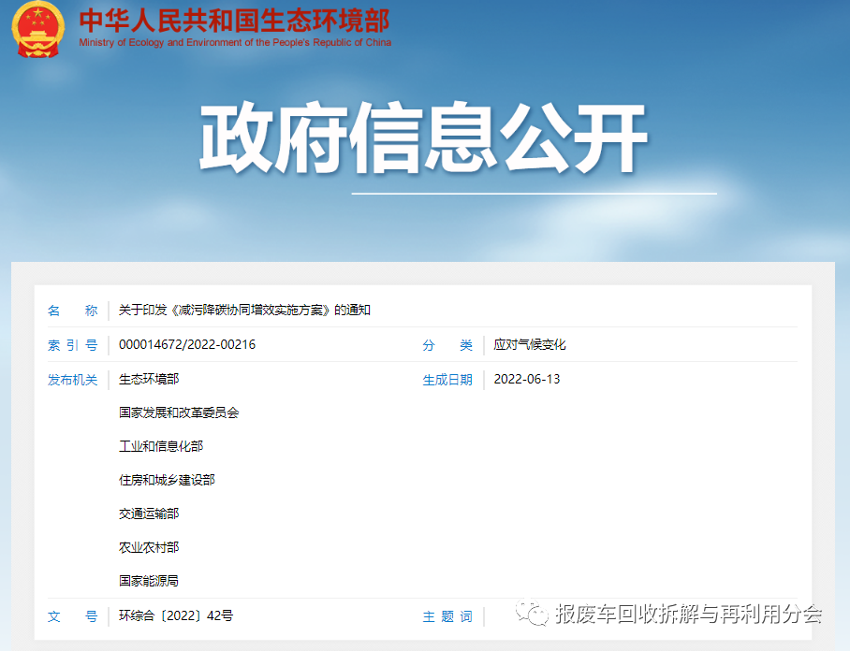Click the 生成日期 value 2022-06-13

[527, 379]
